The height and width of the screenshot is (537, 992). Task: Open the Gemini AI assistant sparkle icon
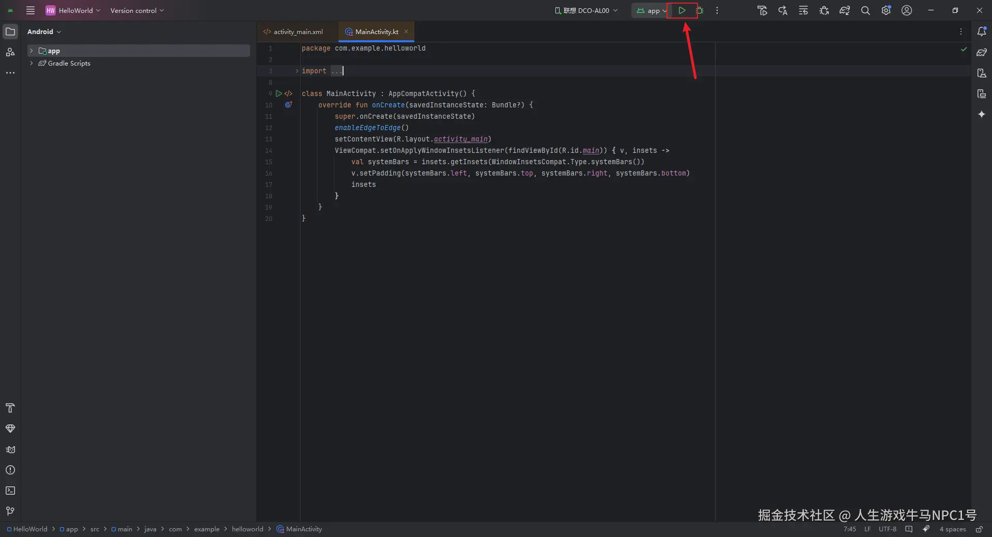click(x=982, y=114)
